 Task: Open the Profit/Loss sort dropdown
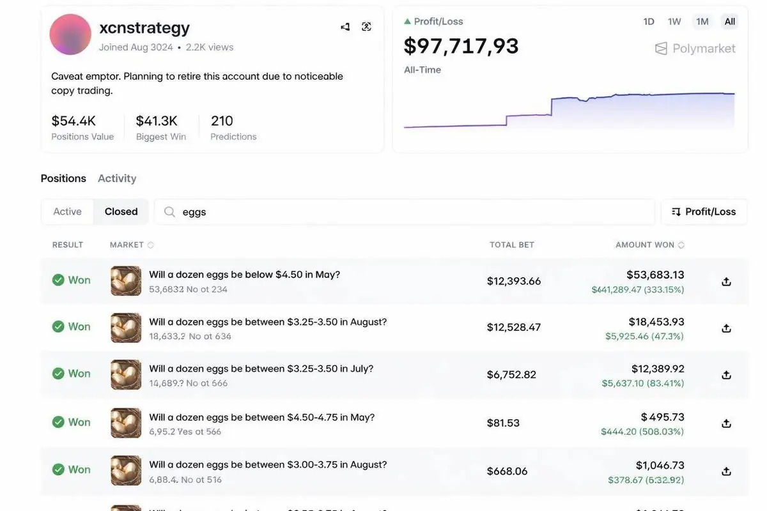coord(704,212)
